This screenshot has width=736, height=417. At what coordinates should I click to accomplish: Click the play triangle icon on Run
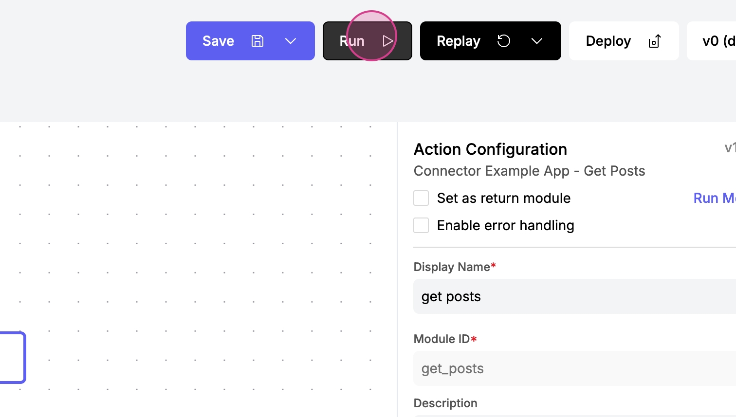388,41
